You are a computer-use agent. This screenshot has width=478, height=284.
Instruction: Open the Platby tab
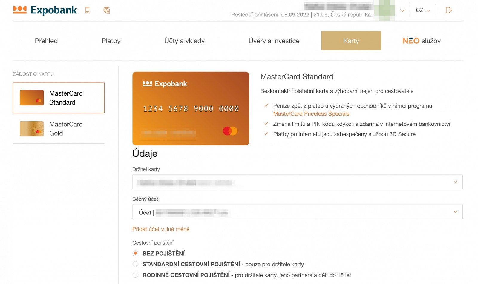(111, 41)
